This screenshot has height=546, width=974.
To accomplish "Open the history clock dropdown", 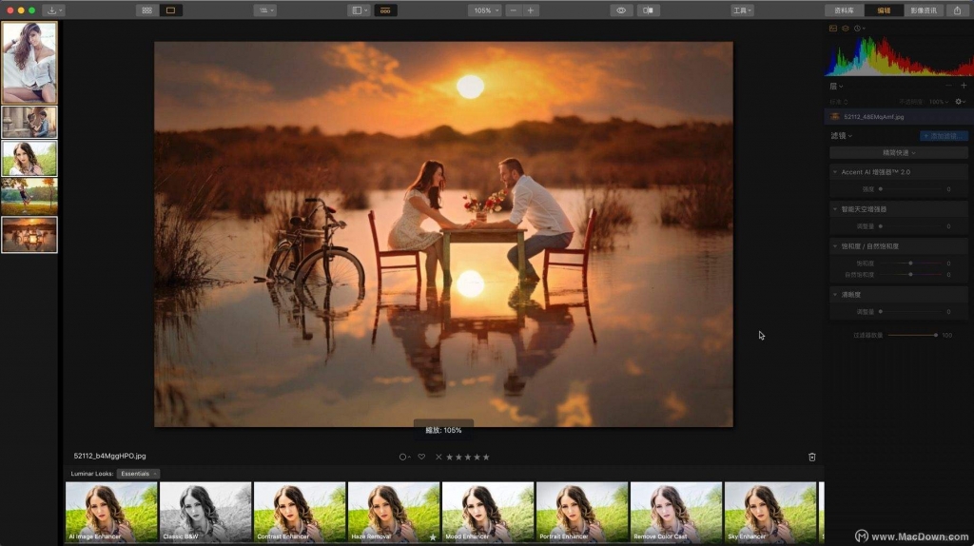I will 860,29.
